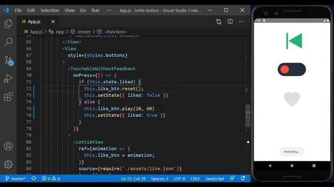Change indentation via Spaces: 2

pyautogui.click(x=160, y=179)
